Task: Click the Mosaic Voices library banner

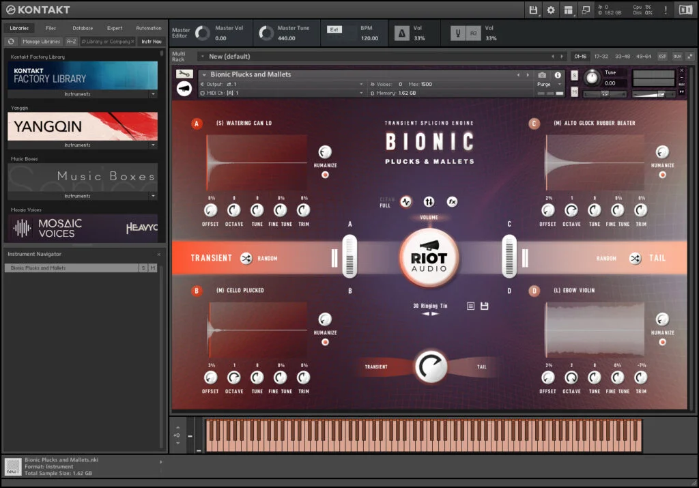Action: 83,228
